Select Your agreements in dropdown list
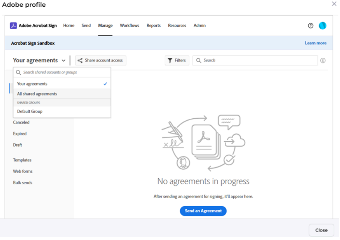This screenshot has width=340, height=240. coord(62,84)
